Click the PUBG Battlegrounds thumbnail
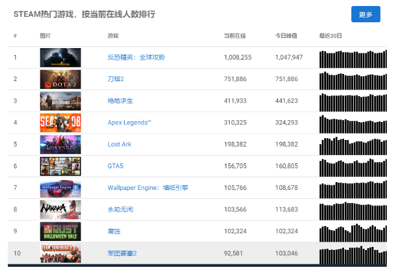This screenshot has width=397, height=268. click(61, 101)
